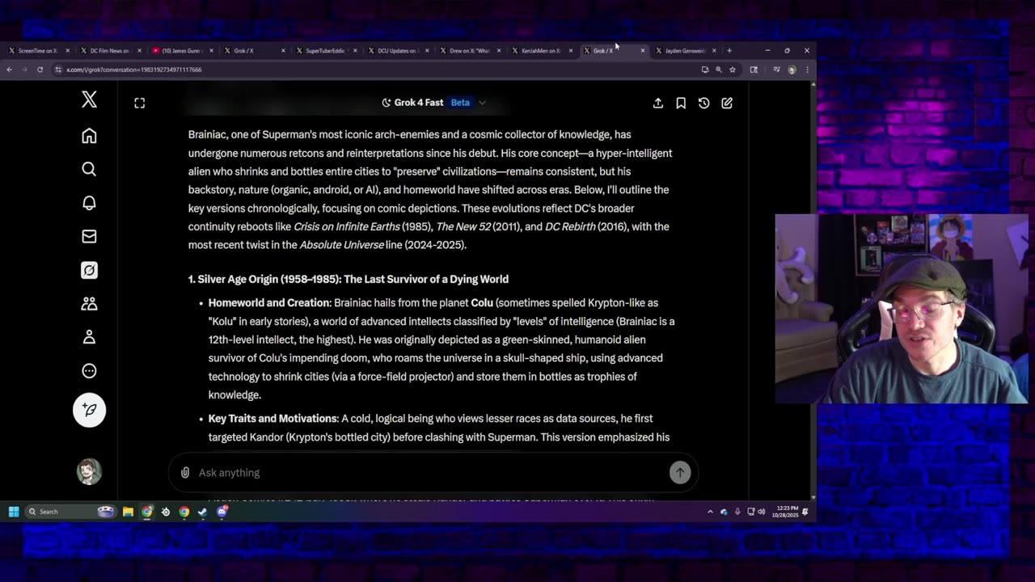Start a new Grok chat
Image resolution: width=1035 pixels, height=582 pixels.
click(727, 103)
